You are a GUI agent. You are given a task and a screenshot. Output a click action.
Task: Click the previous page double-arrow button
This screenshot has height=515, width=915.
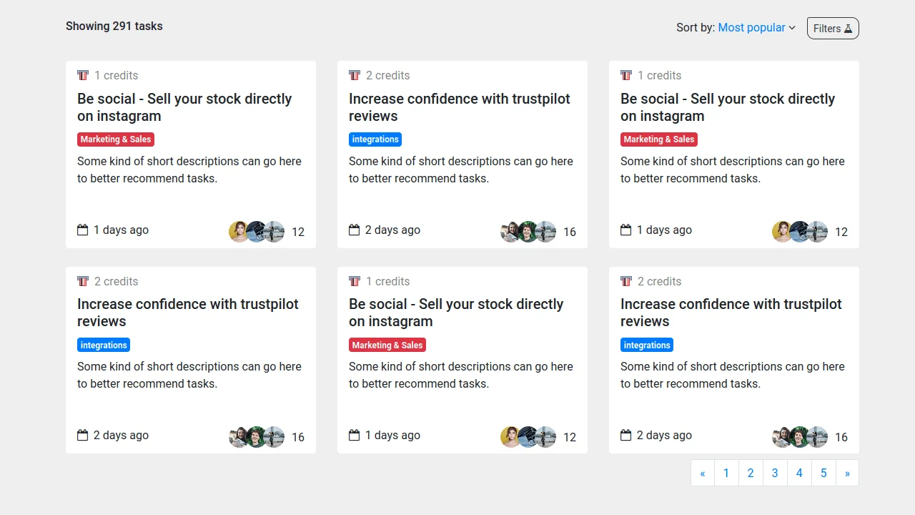702,473
